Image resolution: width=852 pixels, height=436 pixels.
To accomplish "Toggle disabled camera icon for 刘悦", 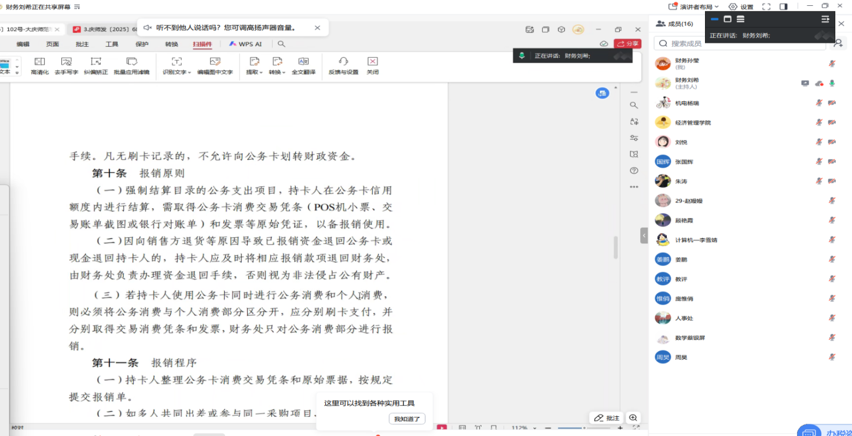I will click(x=832, y=142).
